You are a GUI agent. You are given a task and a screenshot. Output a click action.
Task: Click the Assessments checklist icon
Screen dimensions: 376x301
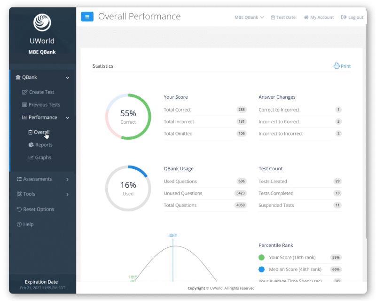[19, 179]
